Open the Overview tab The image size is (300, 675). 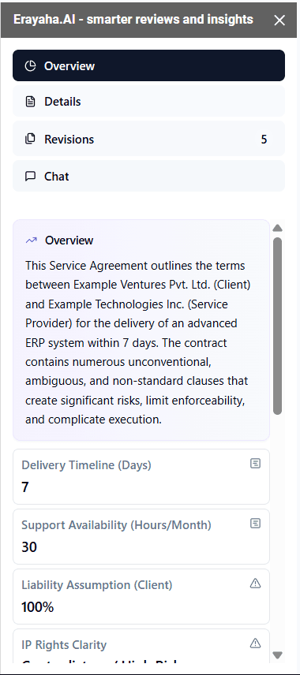[x=148, y=65]
